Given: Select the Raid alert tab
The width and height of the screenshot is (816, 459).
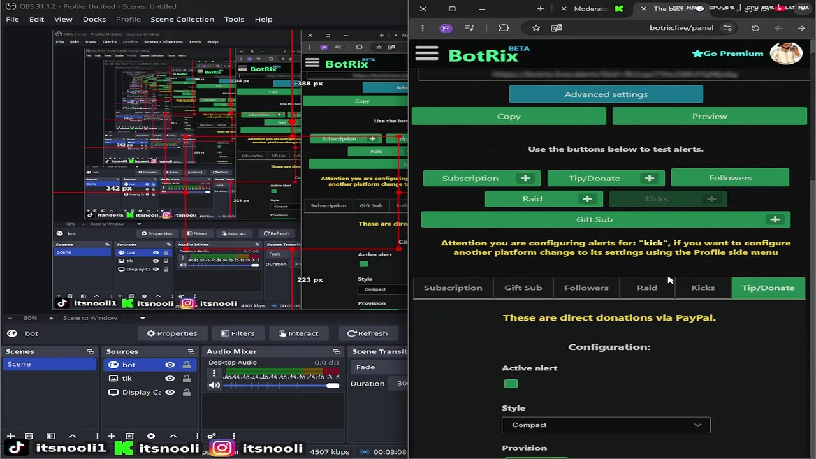Looking at the screenshot, I should 647,288.
